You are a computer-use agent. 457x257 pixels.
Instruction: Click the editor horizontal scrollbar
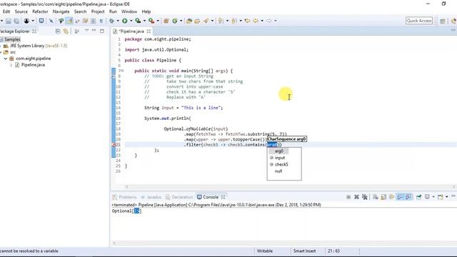coord(291,187)
